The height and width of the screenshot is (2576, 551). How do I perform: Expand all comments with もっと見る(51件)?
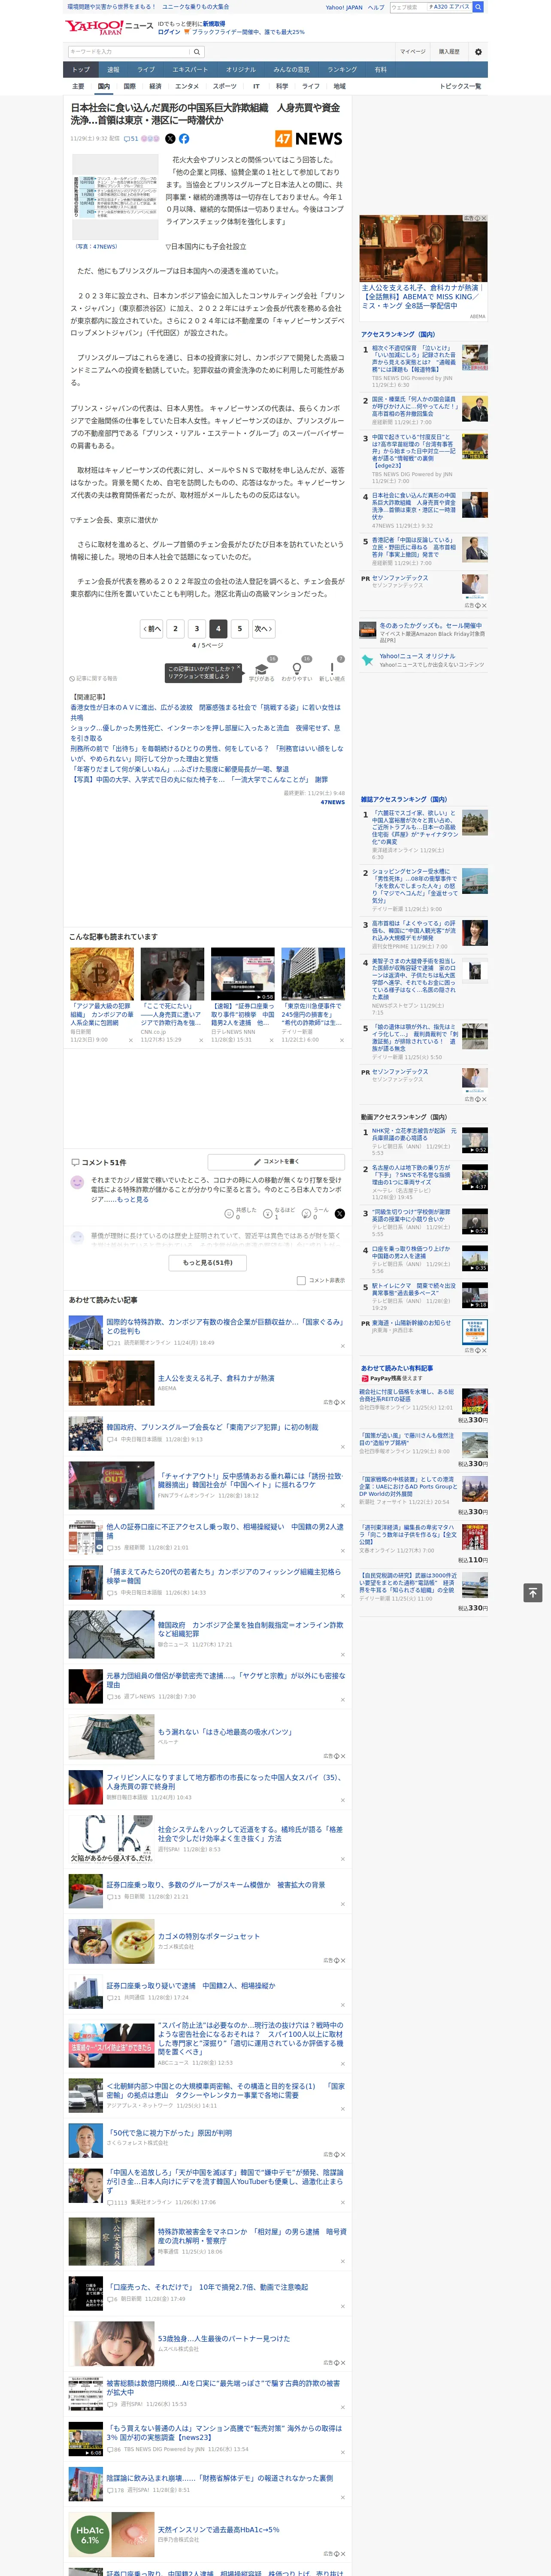tap(208, 1263)
